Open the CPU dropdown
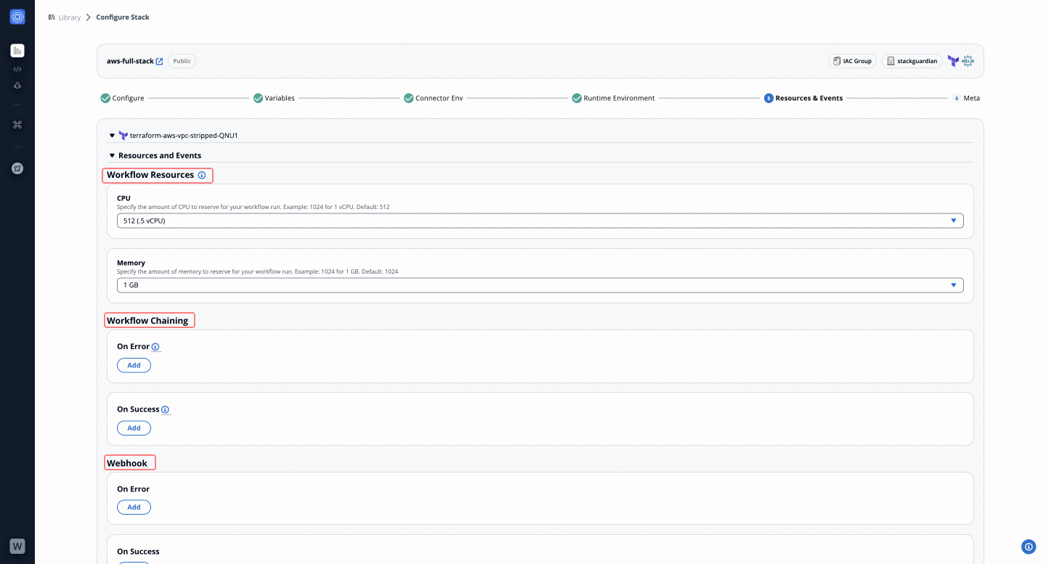This screenshot has width=1046, height=564. [540, 221]
